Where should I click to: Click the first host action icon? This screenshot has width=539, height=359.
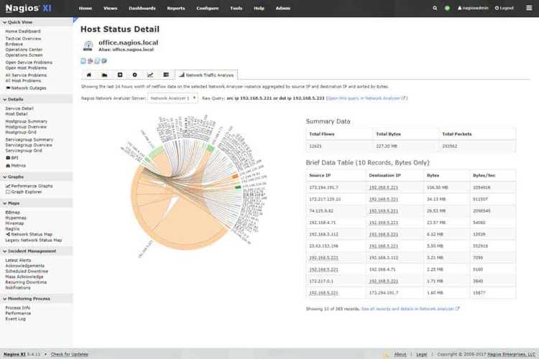(x=83, y=61)
